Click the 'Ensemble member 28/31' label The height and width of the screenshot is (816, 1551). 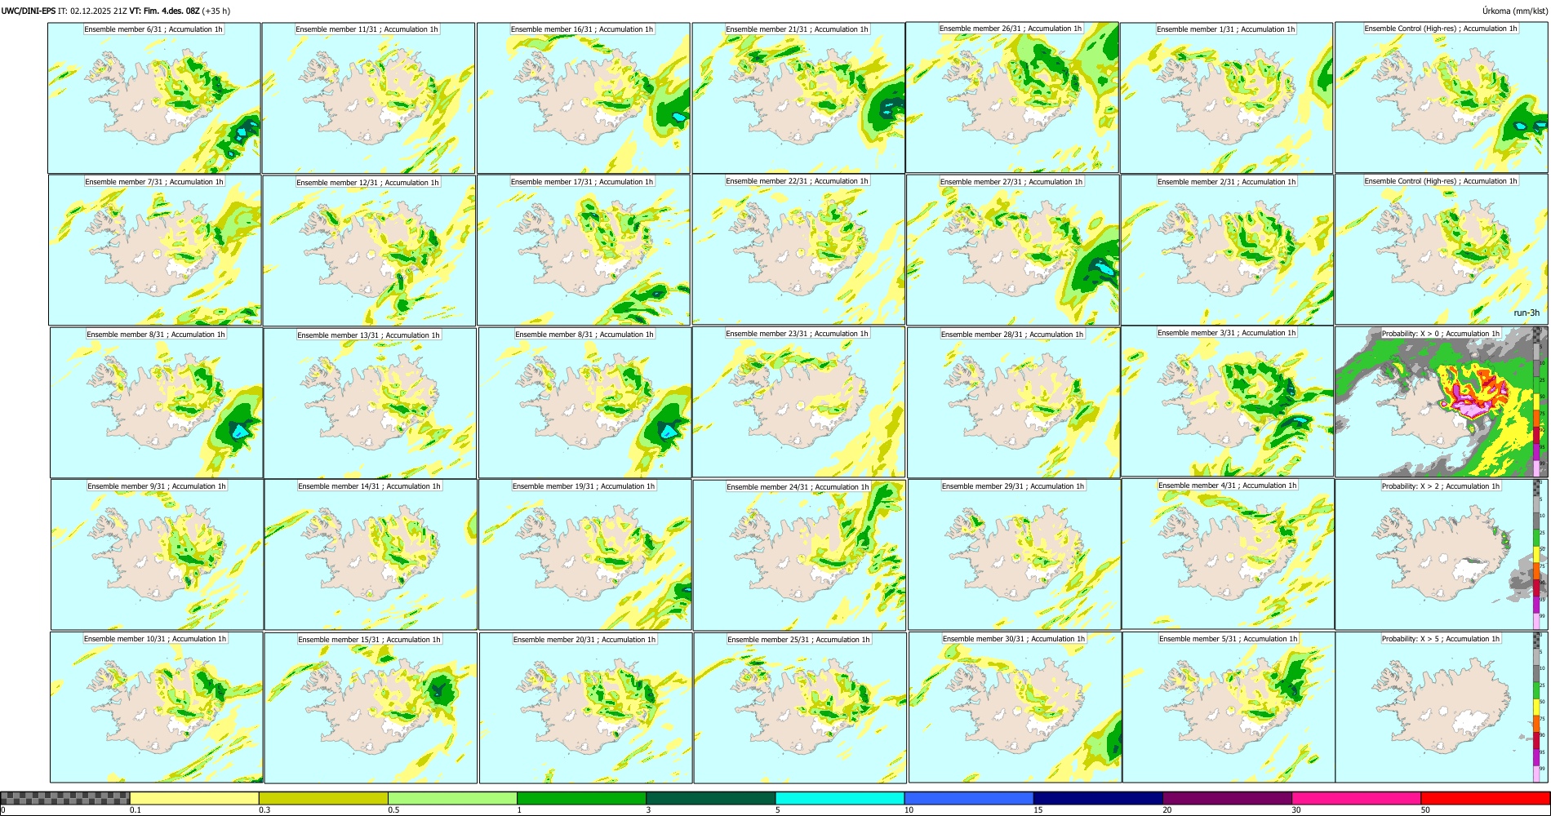tap(1012, 335)
